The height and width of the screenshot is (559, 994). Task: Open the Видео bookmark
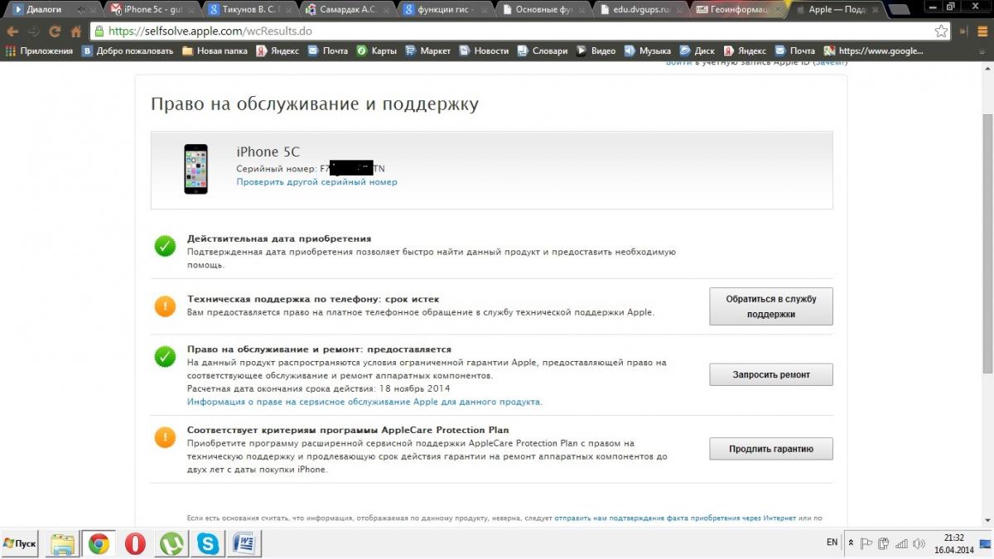596,51
